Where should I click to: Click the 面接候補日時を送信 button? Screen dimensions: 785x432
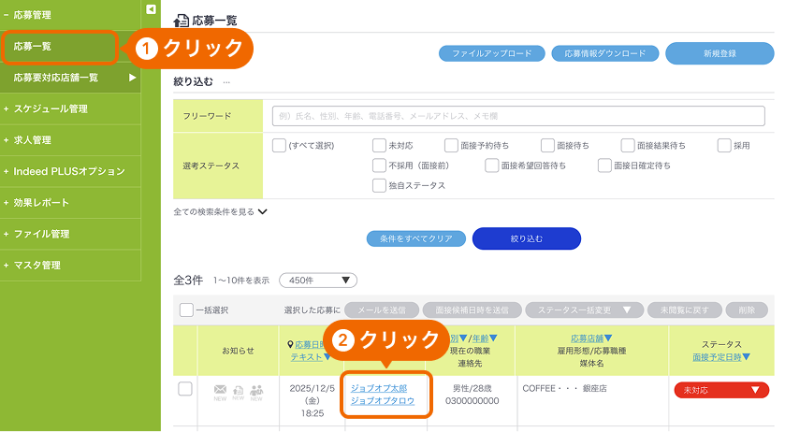(x=472, y=310)
